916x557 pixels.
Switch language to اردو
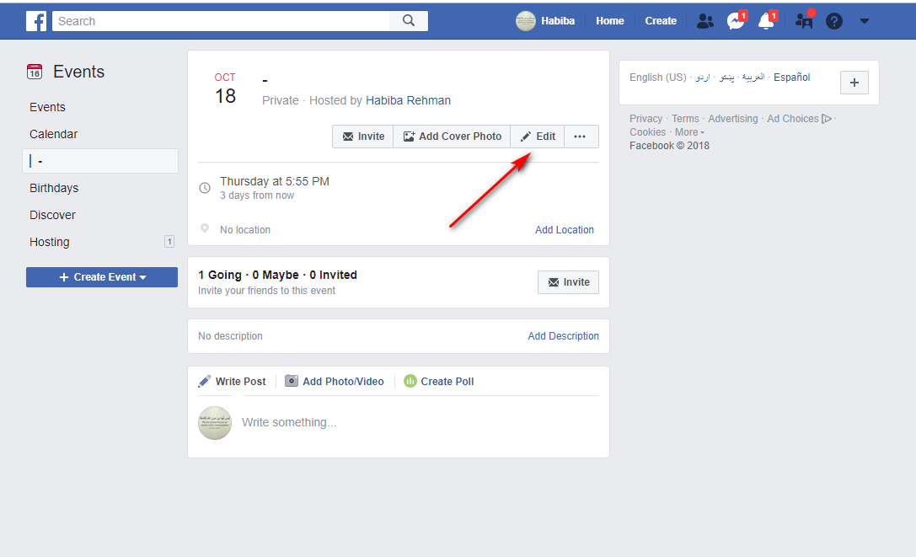pos(703,78)
